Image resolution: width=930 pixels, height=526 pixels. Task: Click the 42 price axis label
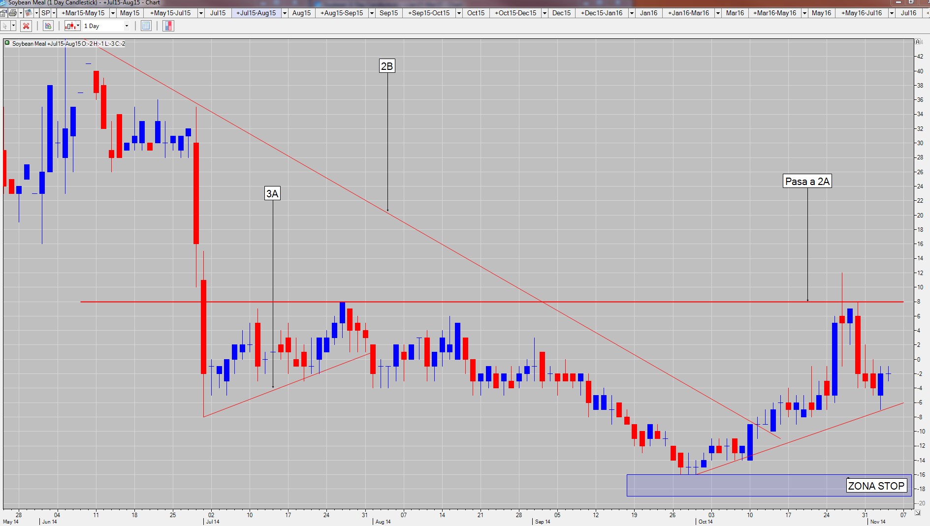tap(920, 57)
